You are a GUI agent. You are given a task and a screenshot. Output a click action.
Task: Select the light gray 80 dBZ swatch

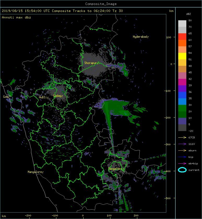pos(182,24)
